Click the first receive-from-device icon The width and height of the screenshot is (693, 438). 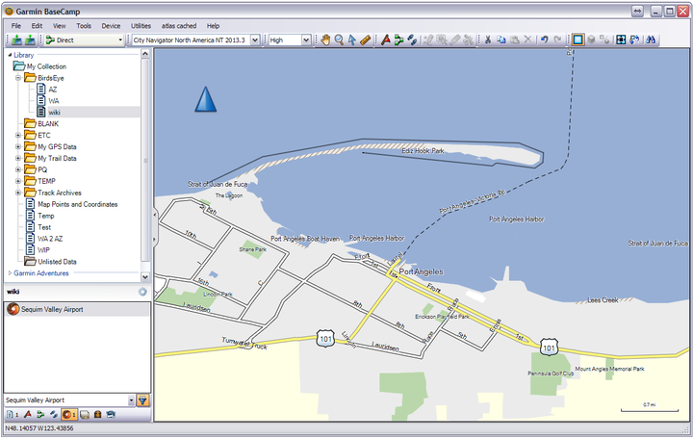point(16,39)
